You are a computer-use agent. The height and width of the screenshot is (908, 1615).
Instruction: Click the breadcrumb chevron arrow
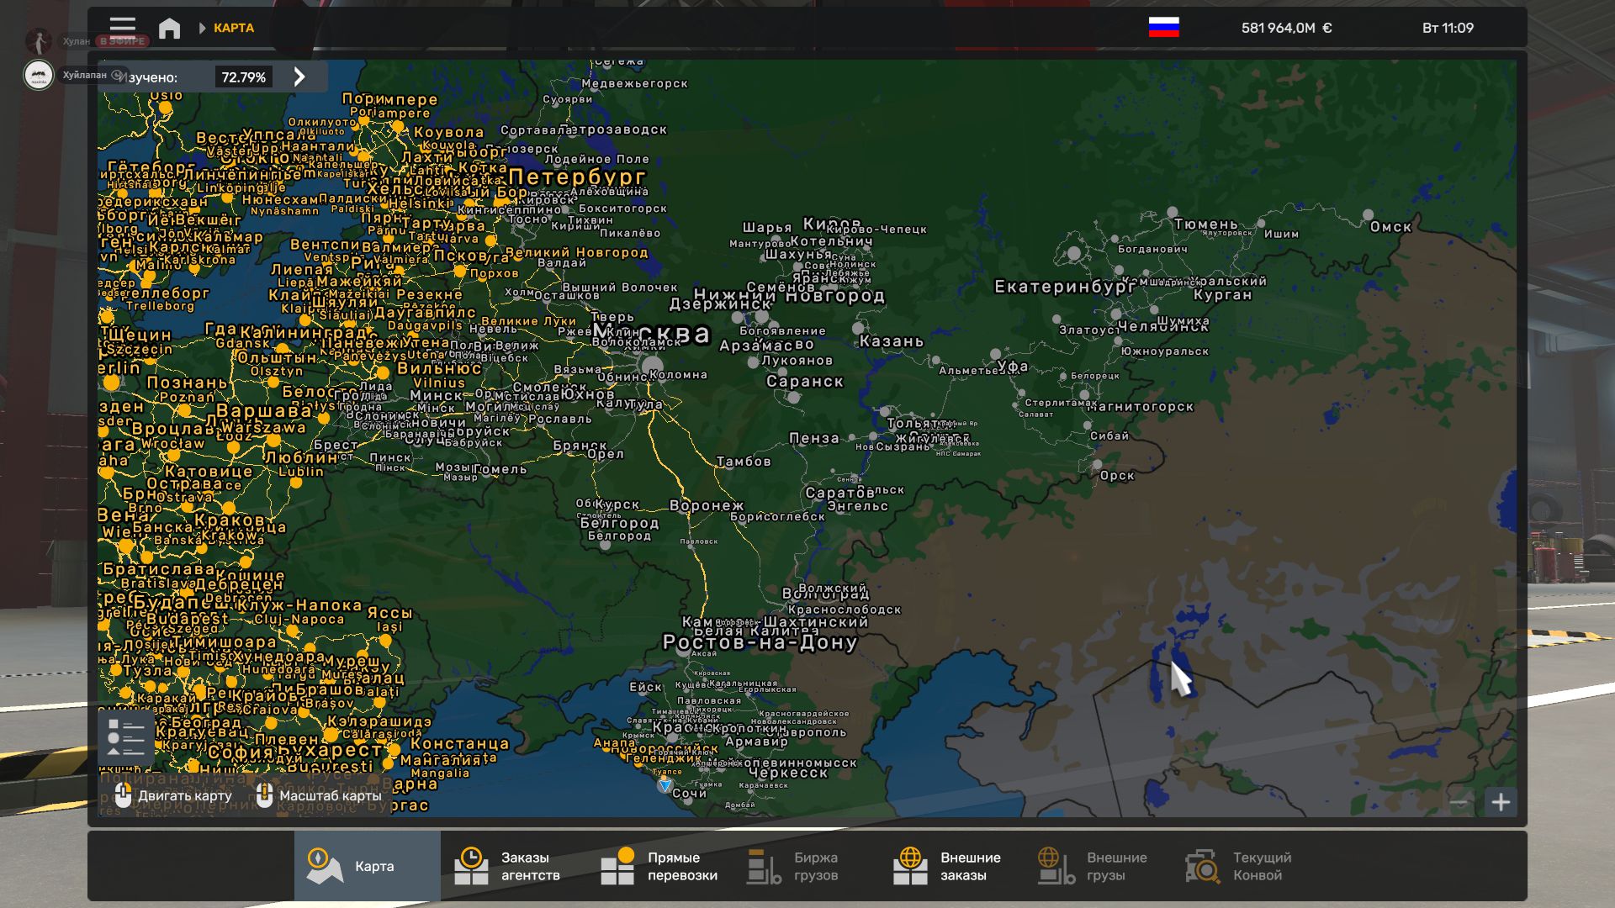coord(202,28)
